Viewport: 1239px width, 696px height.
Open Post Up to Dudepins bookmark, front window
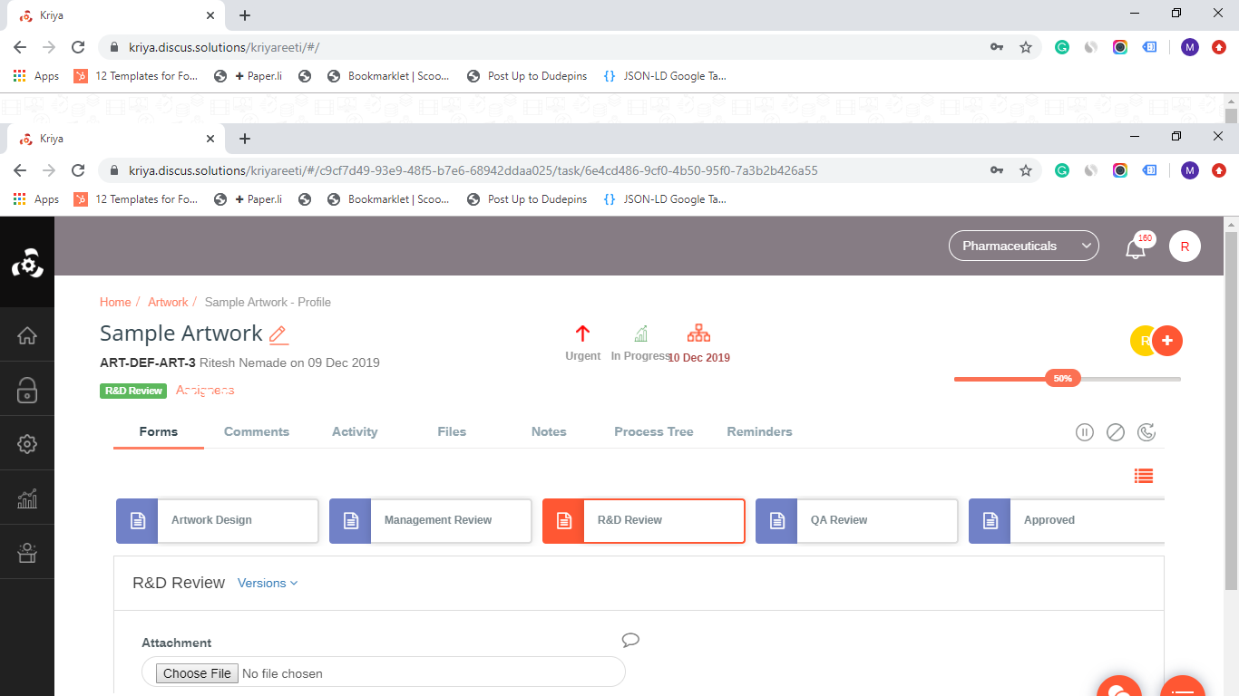(527, 199)
